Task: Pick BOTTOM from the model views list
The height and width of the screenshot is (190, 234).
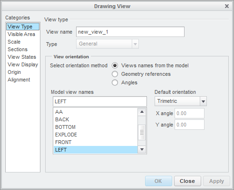Action: [96, 127]
